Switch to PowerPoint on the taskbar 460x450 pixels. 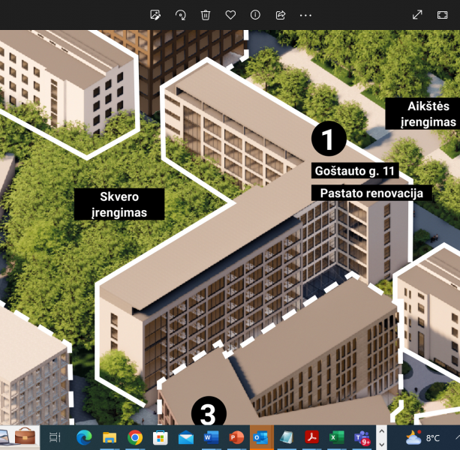pos(236,438)
